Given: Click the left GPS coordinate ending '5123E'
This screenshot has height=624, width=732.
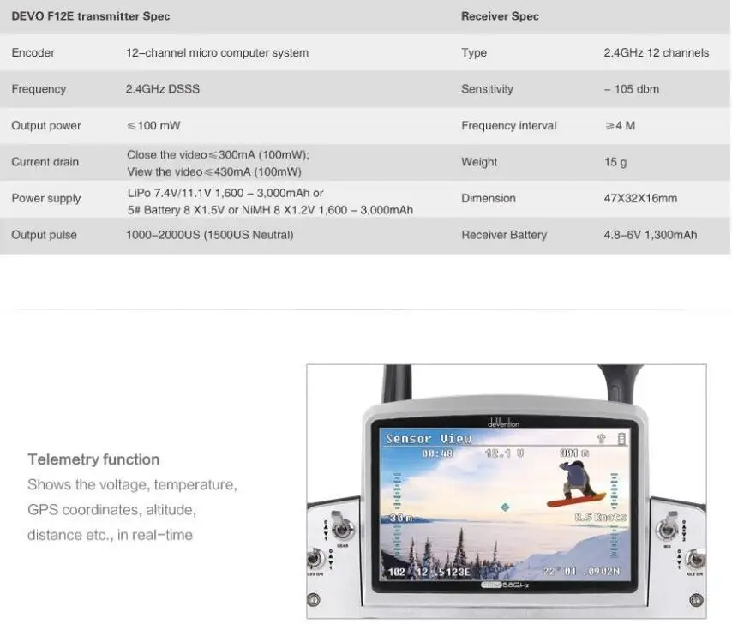Looking at the screenshot, I should (x=429, y=573).
